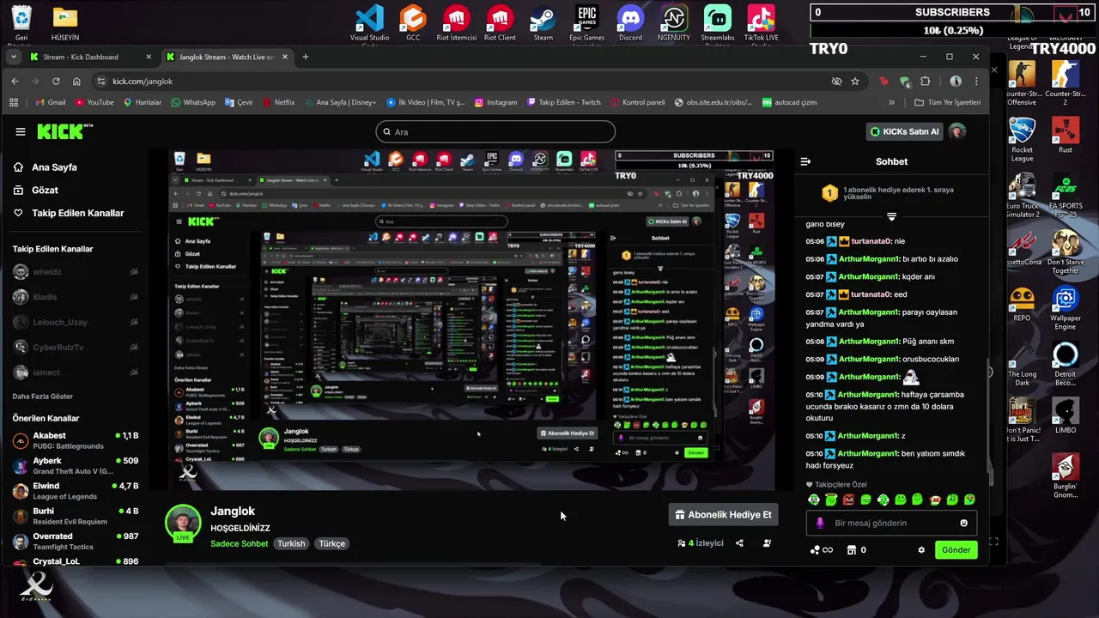Open Bladis followed channel

click(76, 297)
